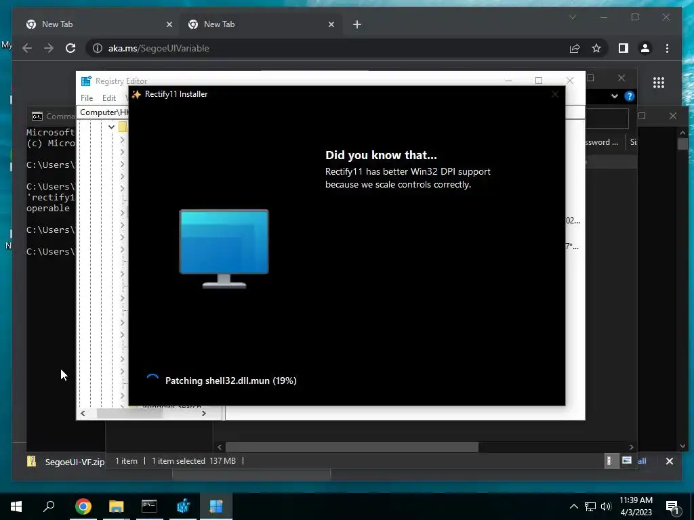Open Chrome profile avatar

(x=645, y=48)
